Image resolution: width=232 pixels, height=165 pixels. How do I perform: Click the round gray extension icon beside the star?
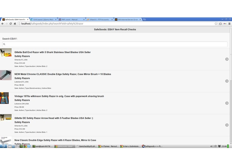220,24
